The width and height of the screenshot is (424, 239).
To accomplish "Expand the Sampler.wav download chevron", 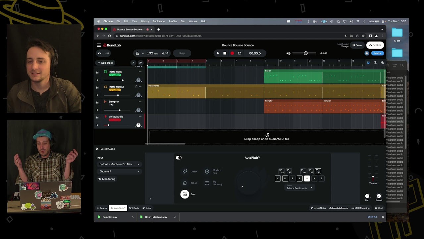I will 132,217.
